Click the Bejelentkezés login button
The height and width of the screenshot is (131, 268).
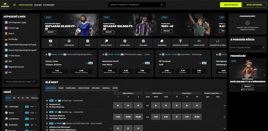tap(254, 5)
